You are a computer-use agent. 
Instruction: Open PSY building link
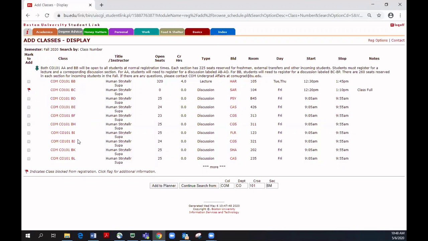click(x=233, y=98)
